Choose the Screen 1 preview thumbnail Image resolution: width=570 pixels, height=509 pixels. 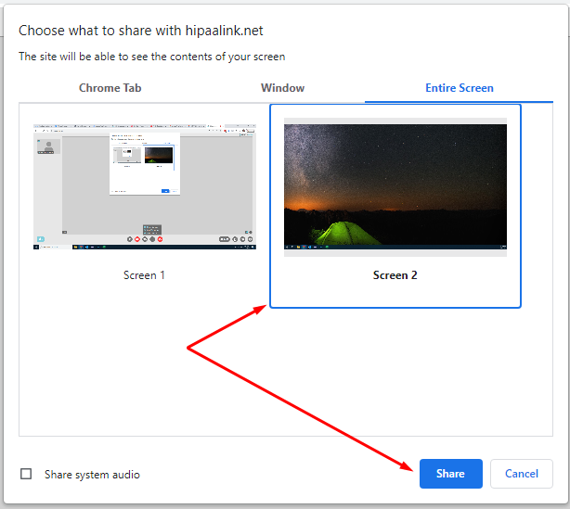click(144, 186)
